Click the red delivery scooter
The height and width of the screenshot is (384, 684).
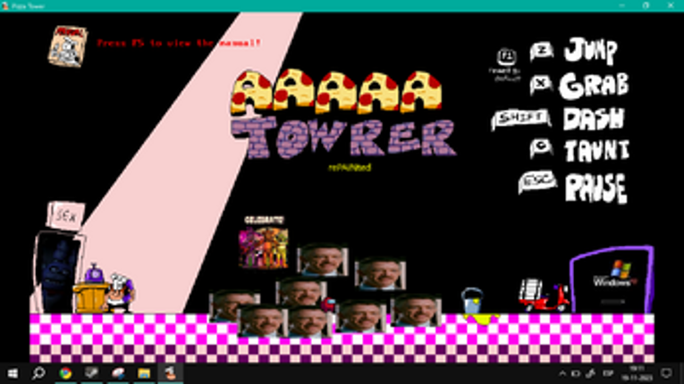pos(544,295)
